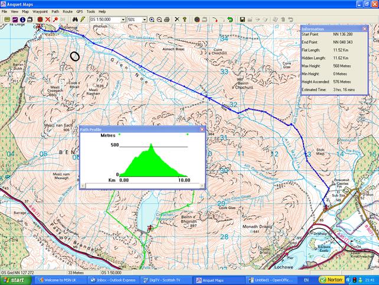
Task: Click the binoculars search icon
Action: point(75,20)
